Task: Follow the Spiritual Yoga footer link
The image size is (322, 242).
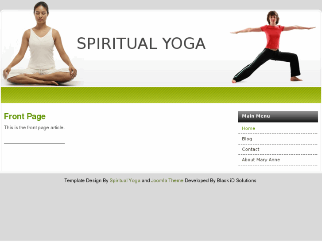Action: click(125, 181)
